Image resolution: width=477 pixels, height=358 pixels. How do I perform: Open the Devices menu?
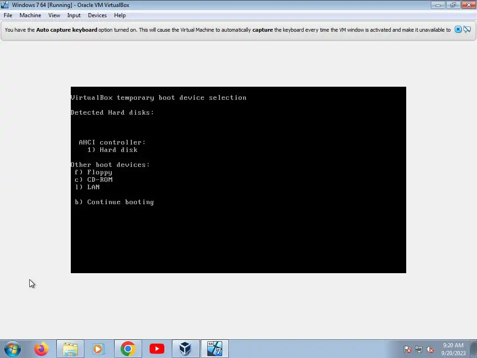(97, 15)
